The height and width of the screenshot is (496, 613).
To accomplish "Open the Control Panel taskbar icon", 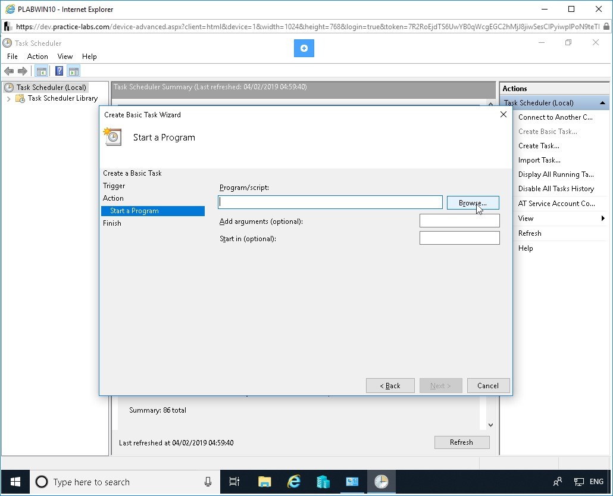I will tap(352, 482).
